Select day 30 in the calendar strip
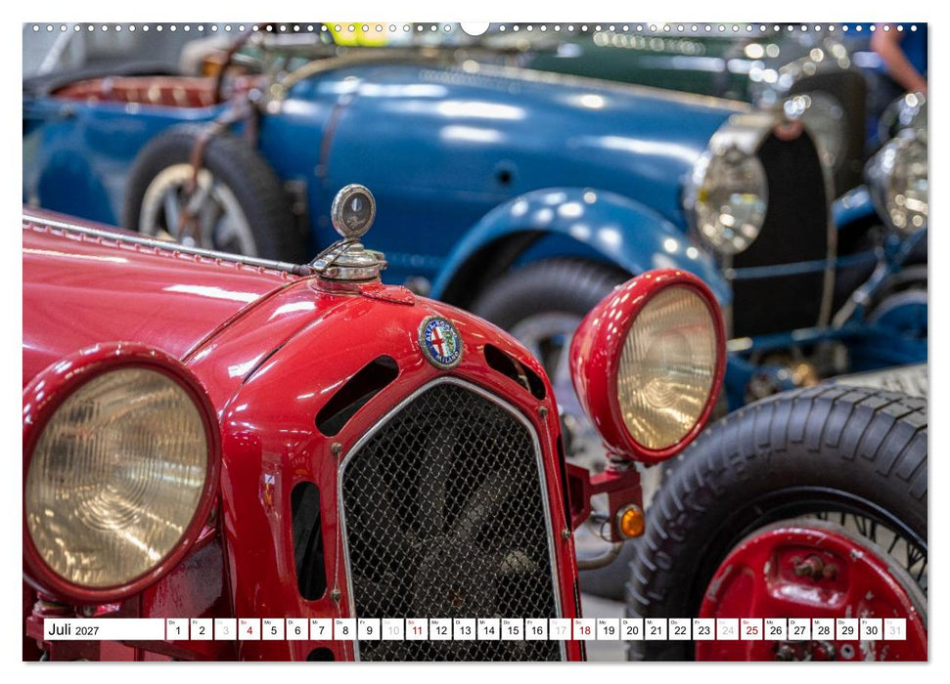Viewport: 950px width, 684px height. (x=871, y=629)
